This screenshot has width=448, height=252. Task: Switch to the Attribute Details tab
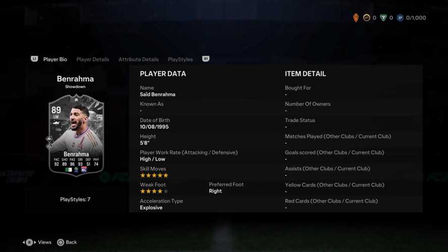pos(139,59)
